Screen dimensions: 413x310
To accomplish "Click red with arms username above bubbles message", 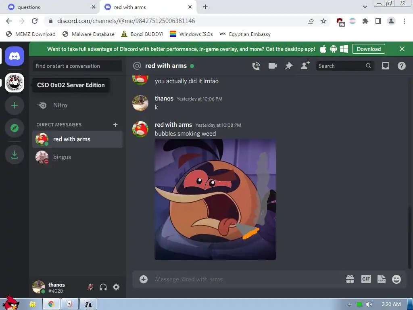I will (x=173, y=125).
